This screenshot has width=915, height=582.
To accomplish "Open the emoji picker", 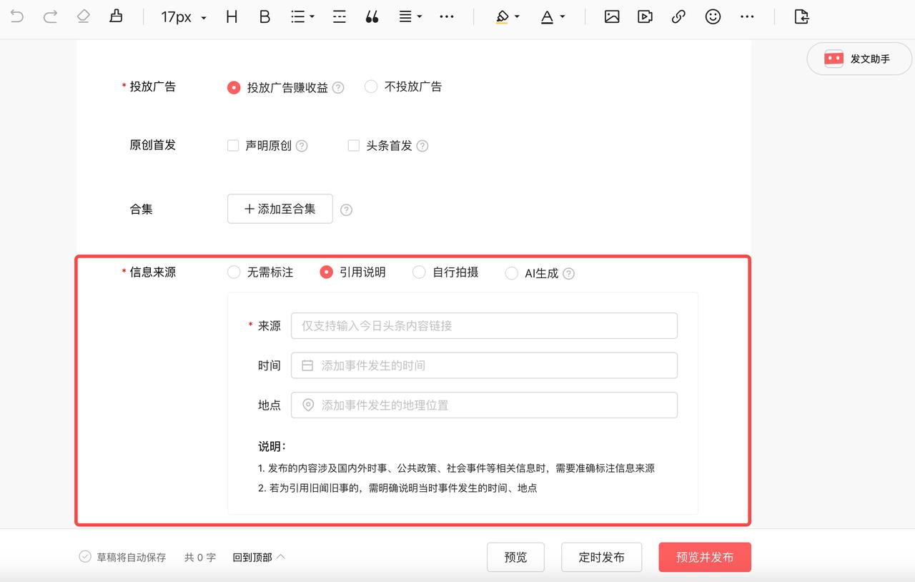I will point(713,16).
